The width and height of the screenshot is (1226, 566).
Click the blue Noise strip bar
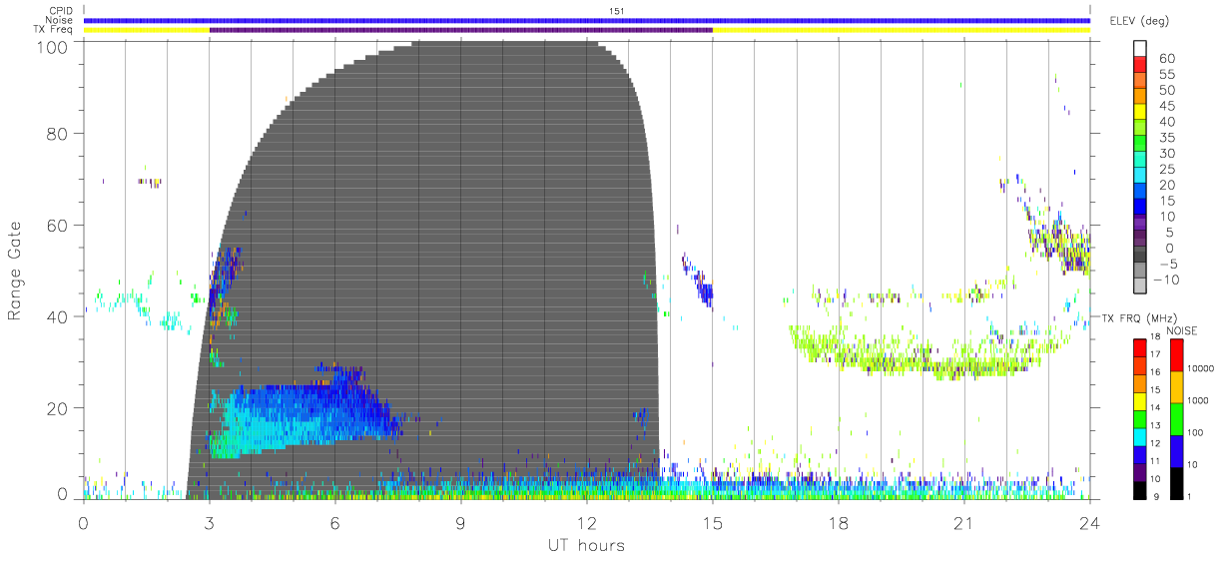point(587,20)
